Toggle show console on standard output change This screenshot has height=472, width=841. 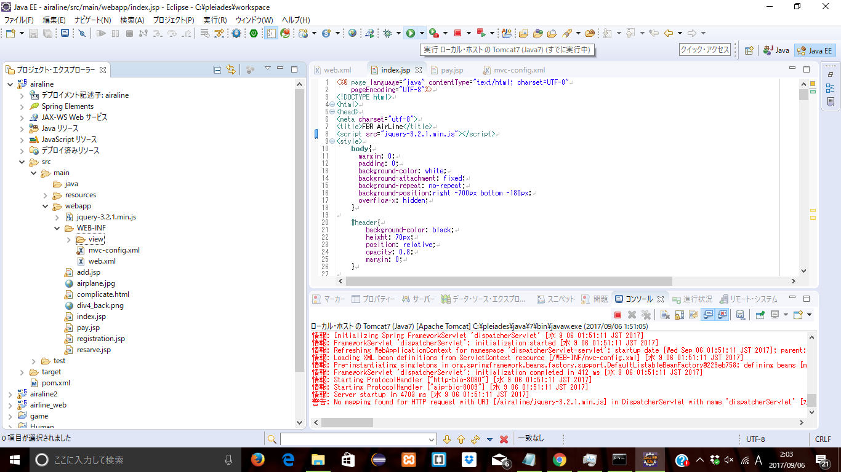click(708, 315)
